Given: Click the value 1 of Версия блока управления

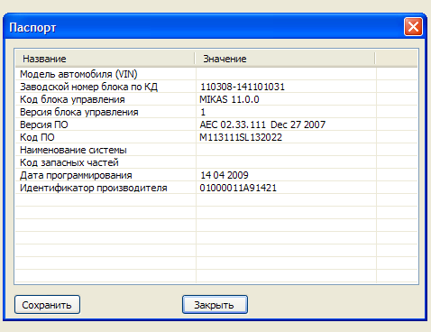Looking at the screenshot, I should click(203, 112).
